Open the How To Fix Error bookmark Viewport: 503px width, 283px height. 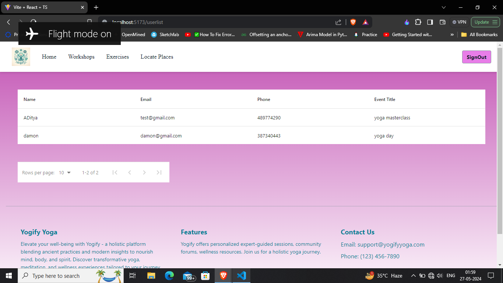pos(210,35)
